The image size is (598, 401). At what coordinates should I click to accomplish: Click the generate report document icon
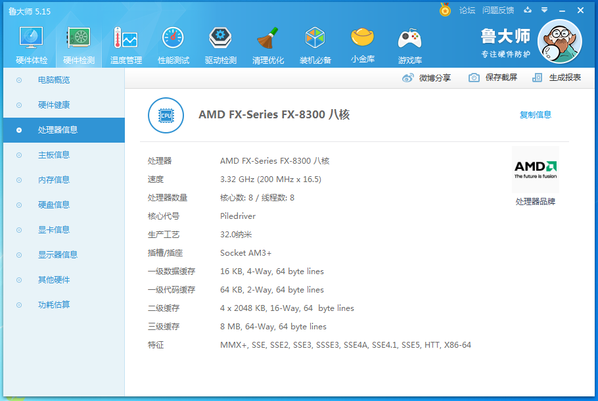coord(537,78)
